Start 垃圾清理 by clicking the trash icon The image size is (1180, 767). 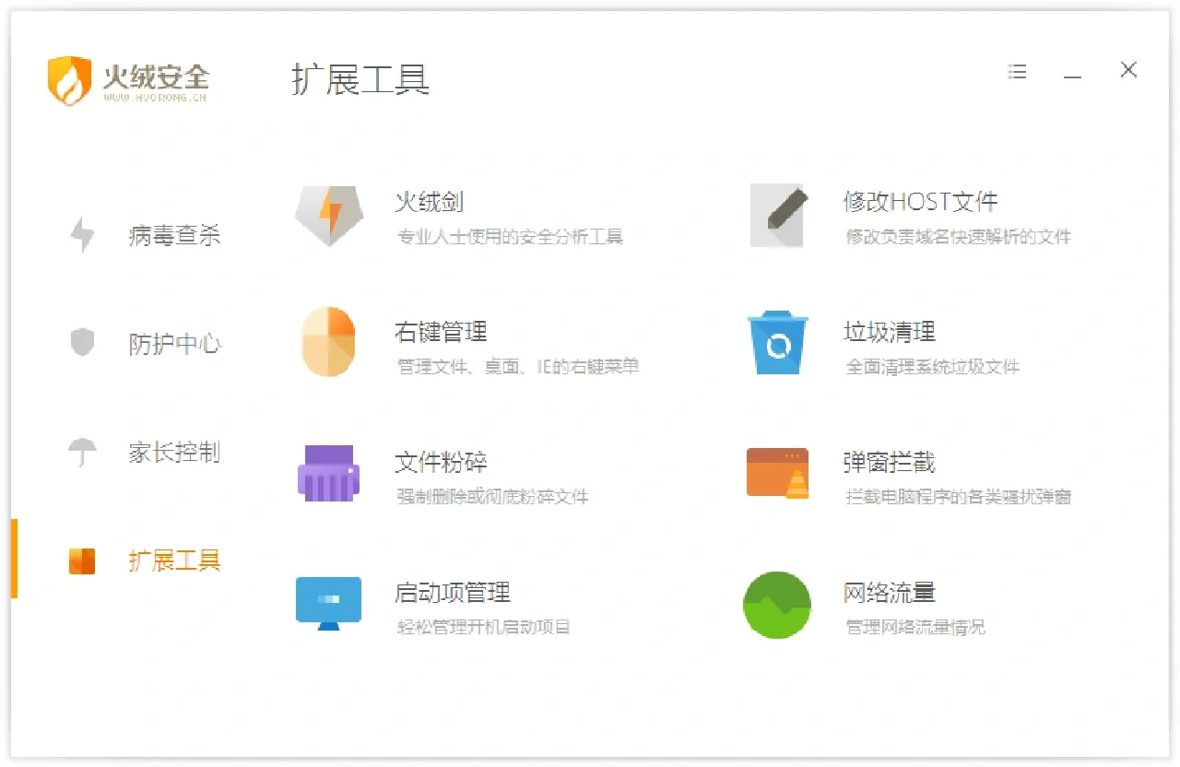point(777,342)
